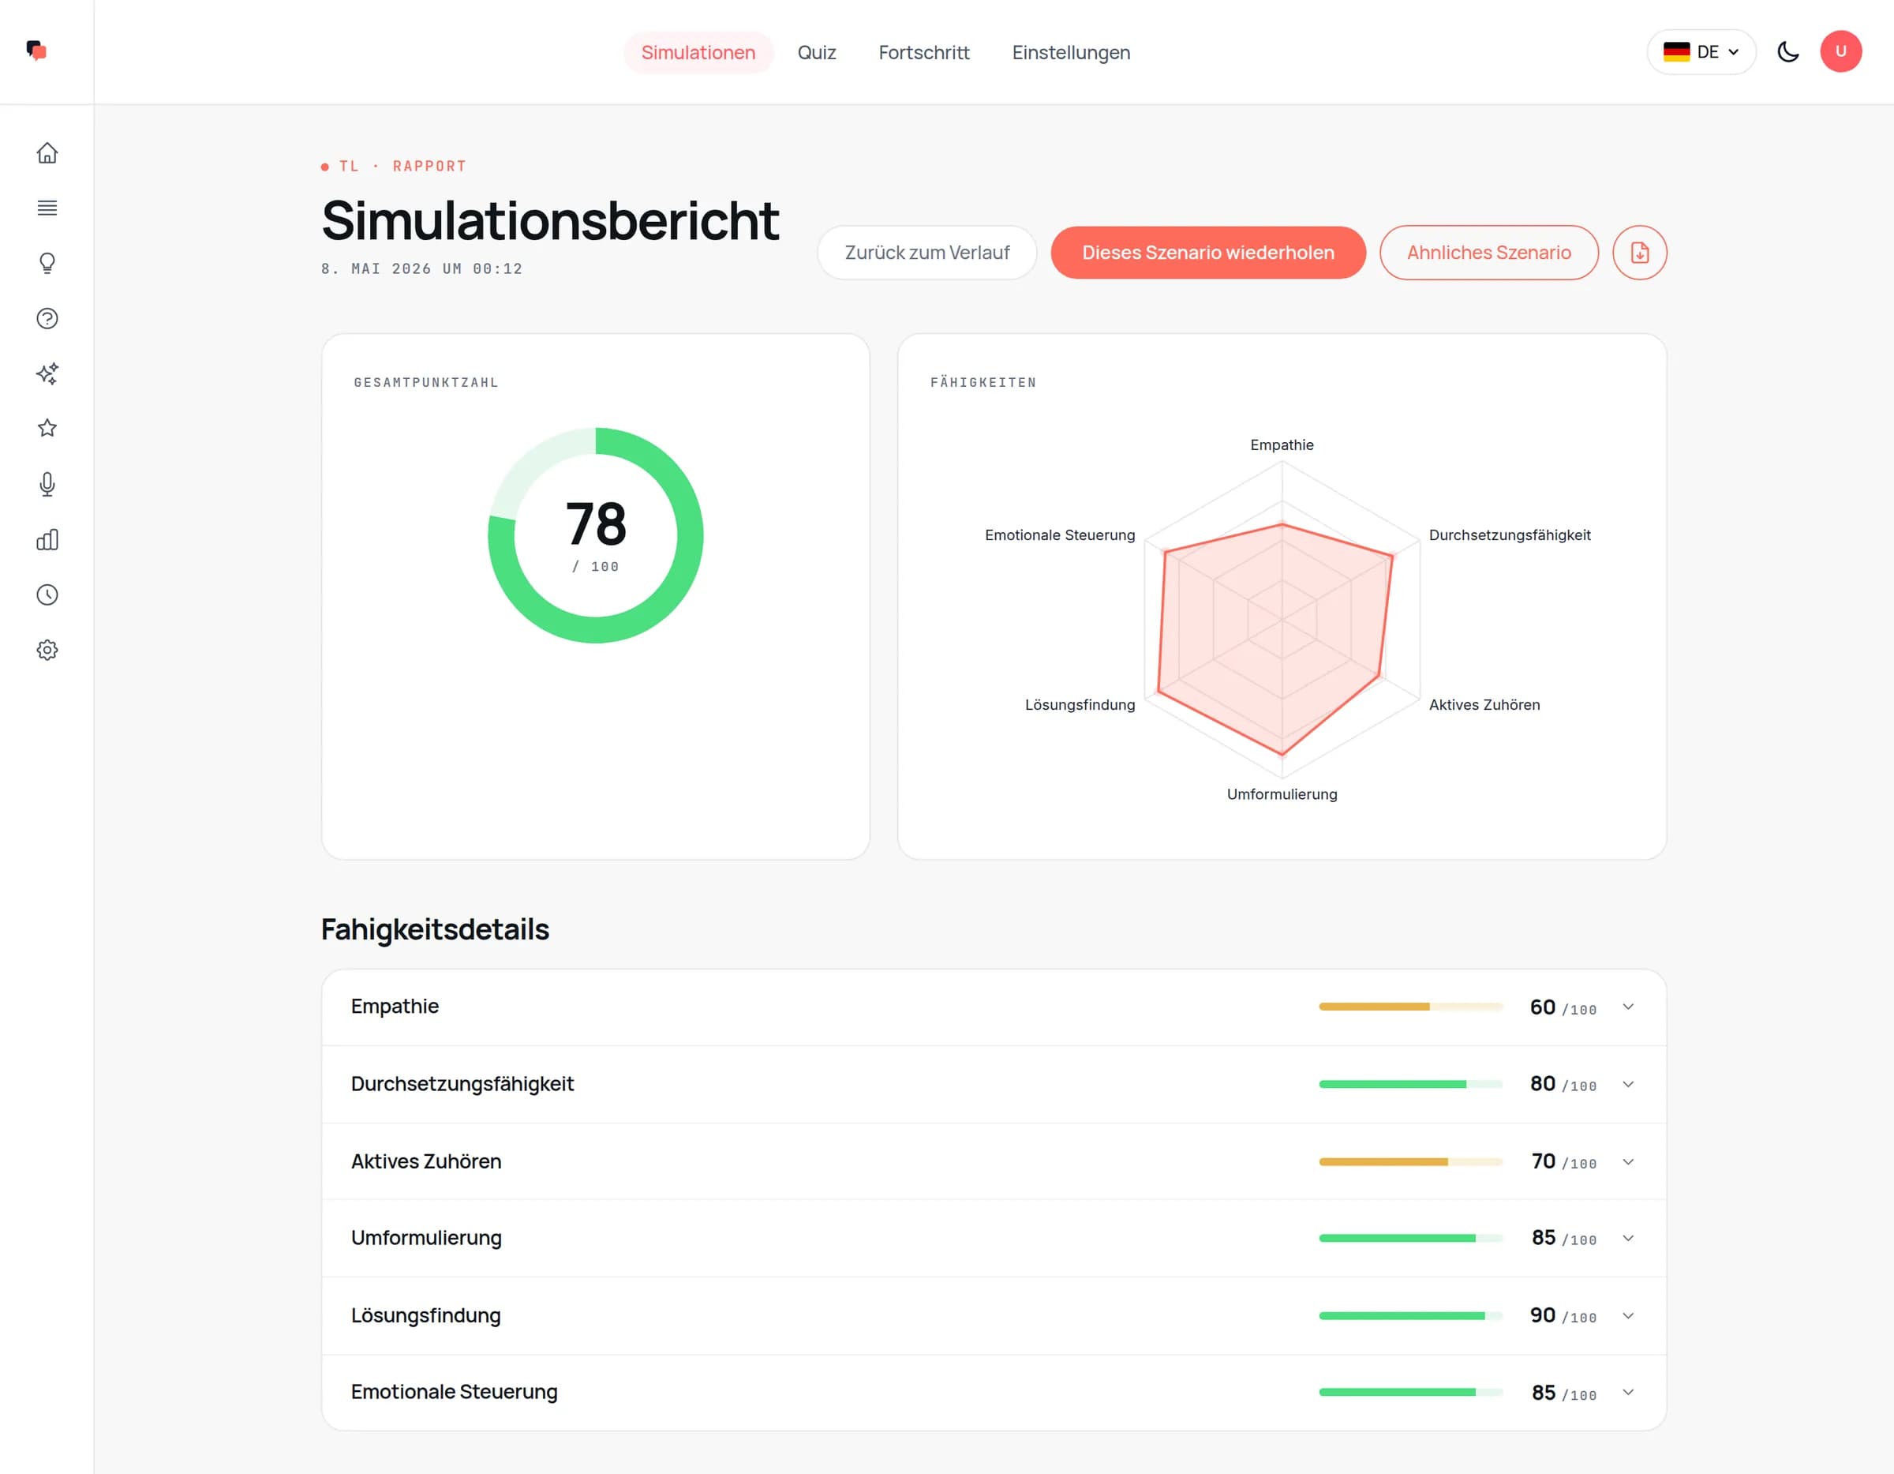Click the user avatar U

[1840, 51]
